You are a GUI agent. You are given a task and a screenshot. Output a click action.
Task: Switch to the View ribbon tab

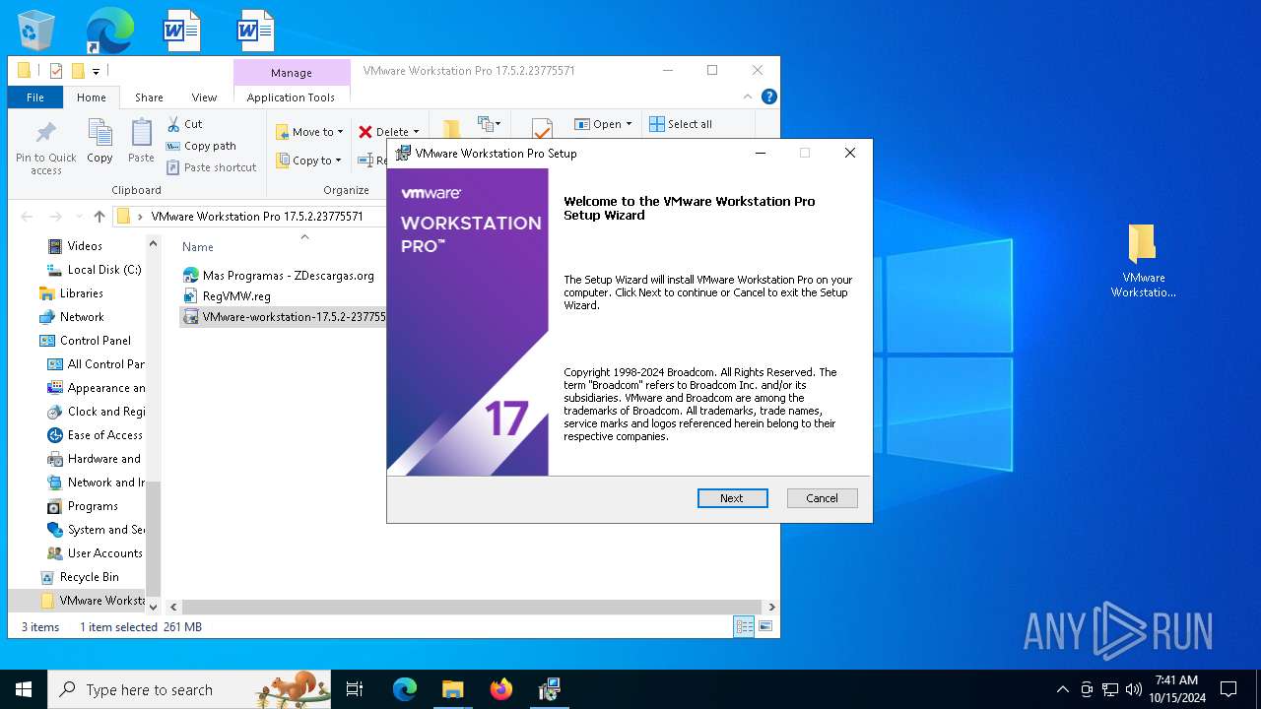pyautogui.click(x=204, y=97)
